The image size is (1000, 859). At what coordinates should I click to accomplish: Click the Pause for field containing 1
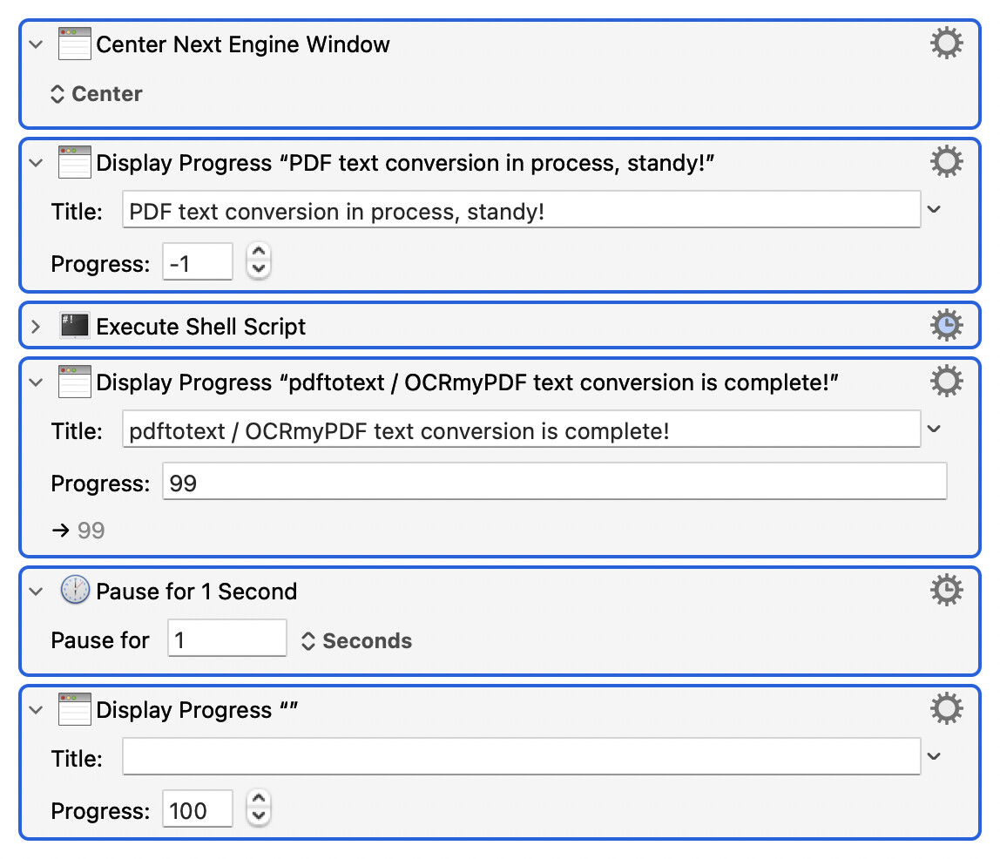(x=226, y=640)
